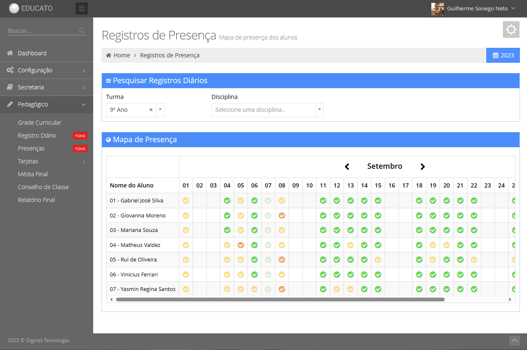
Task: Expand the user menu Guilherme Sonego Neto
Action: (473, 9)
